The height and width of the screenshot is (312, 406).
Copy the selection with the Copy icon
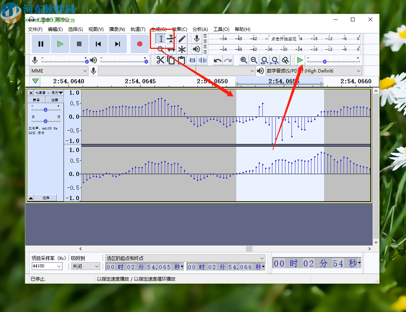click(x=171, y=60)
